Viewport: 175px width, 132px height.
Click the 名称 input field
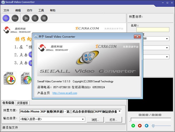[x=153, y=30]
